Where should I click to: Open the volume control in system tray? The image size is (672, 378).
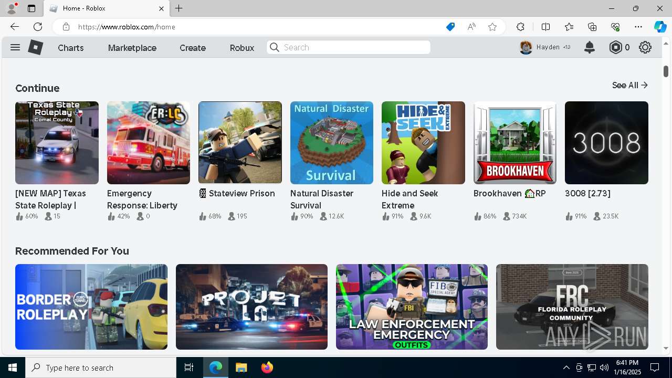click(604, 367)
